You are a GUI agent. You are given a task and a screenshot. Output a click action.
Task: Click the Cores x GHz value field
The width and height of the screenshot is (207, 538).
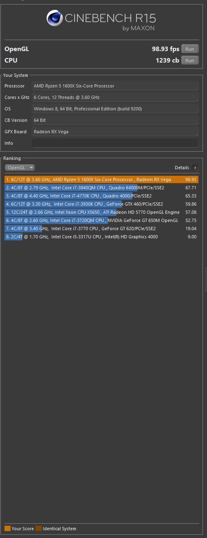[x=115, y=97]
